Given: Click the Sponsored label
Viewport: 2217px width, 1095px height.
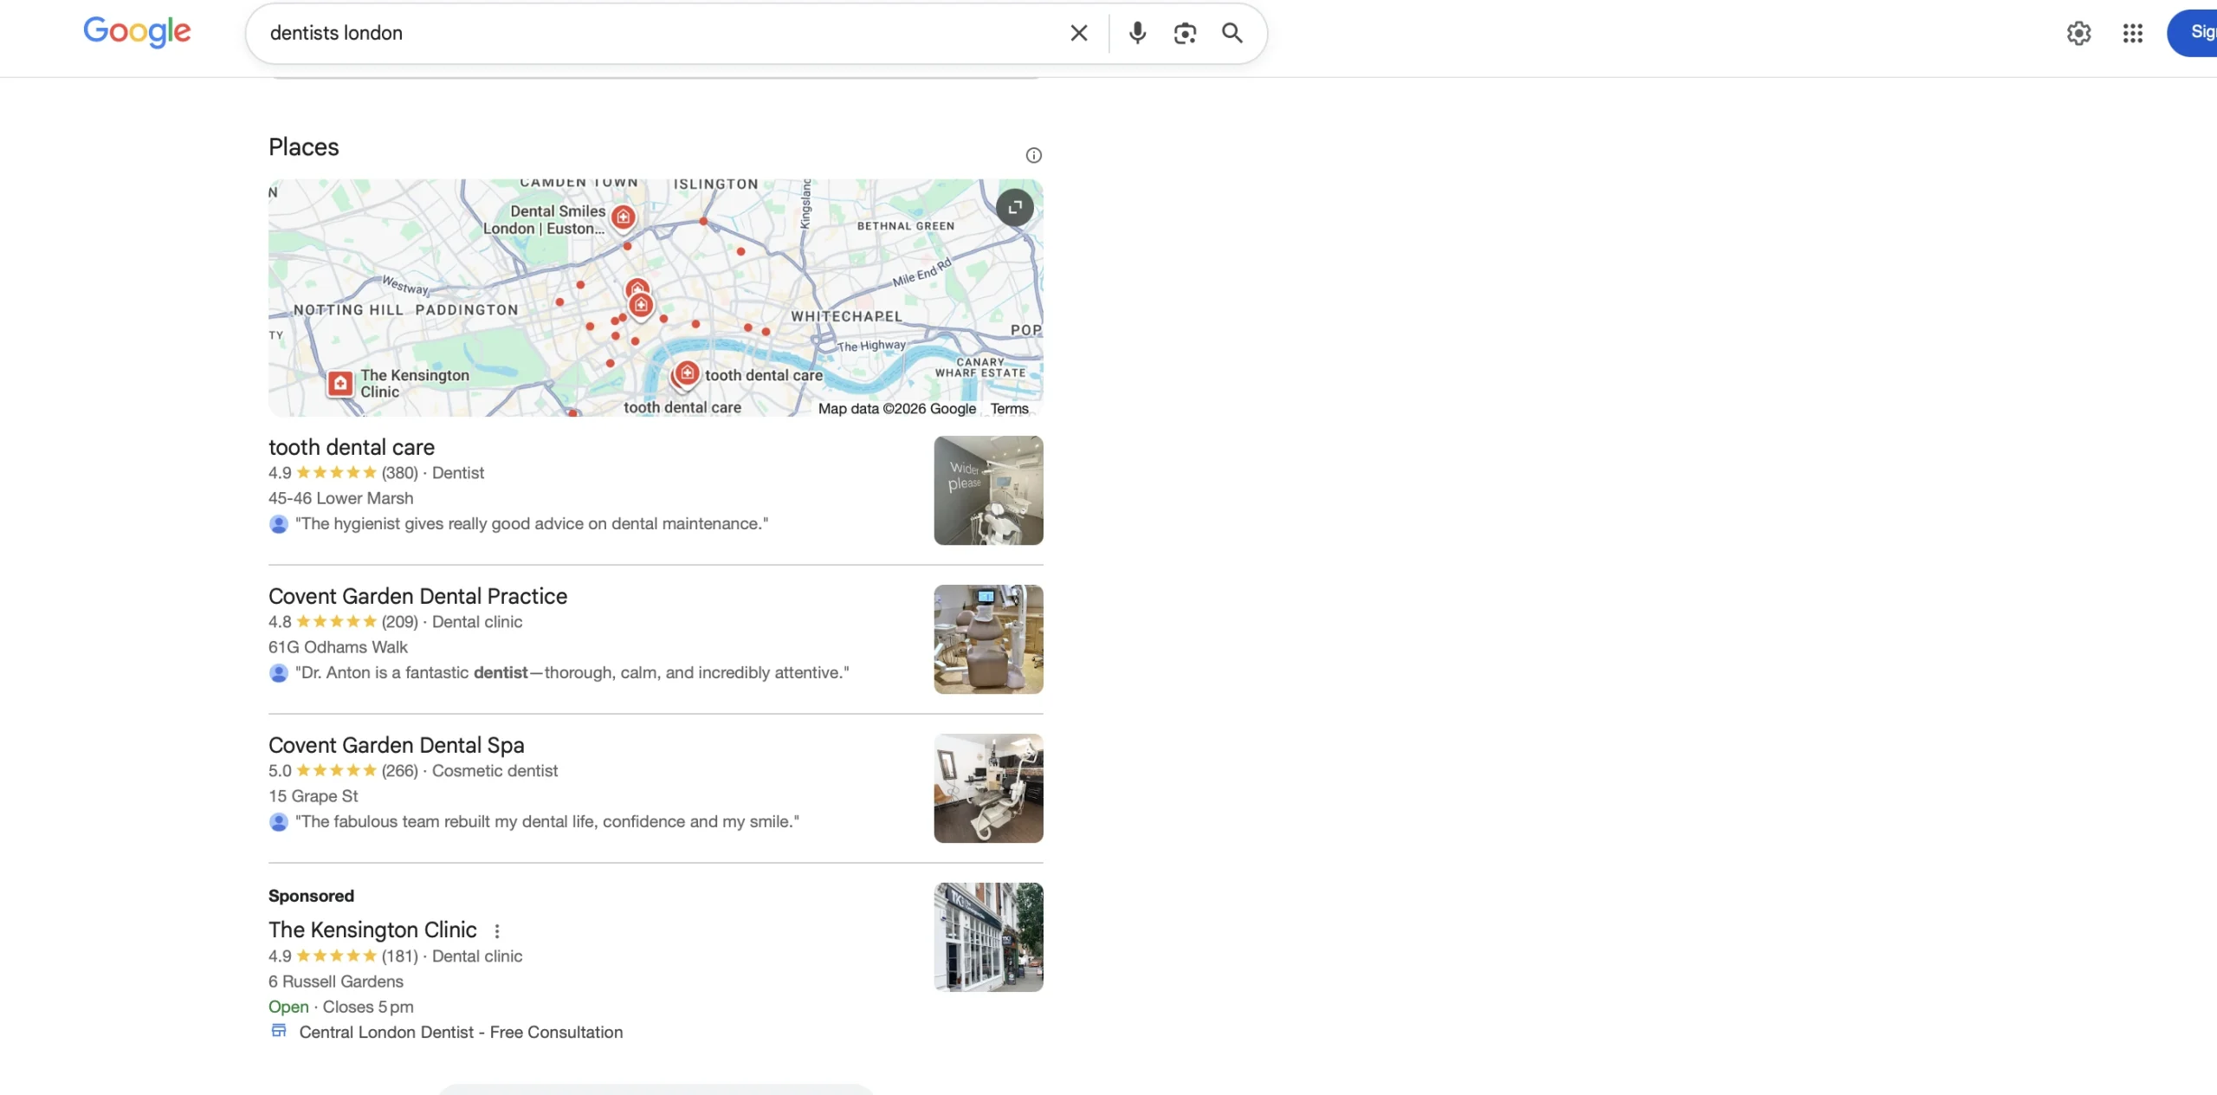Looking at the screenshot, I should click(x=311, y=896).
